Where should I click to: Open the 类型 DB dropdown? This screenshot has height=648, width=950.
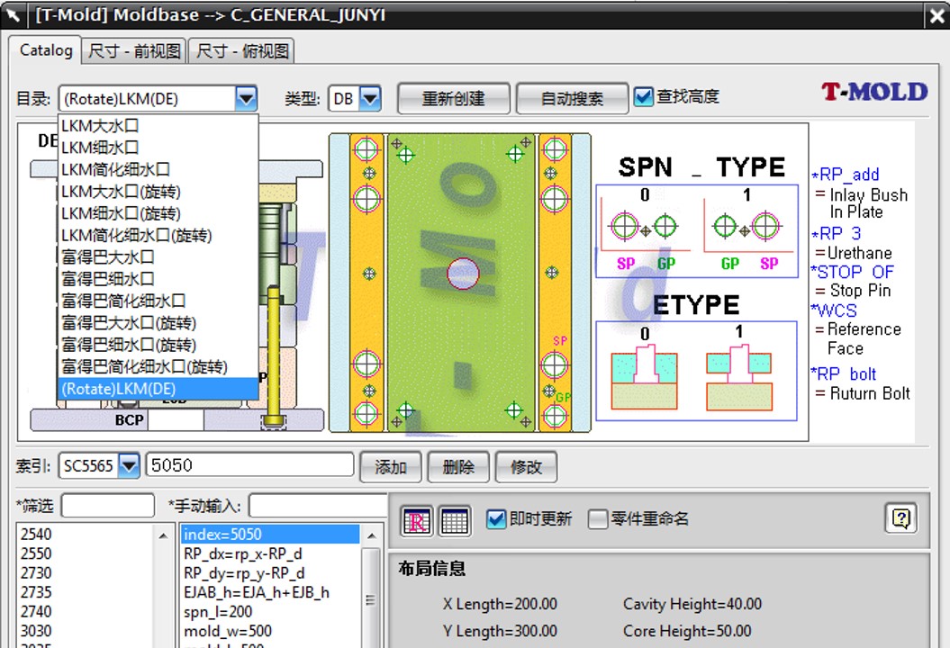(x=370, y=99)
